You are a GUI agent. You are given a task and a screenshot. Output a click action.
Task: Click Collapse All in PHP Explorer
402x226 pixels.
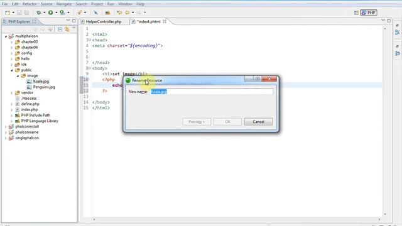60,30
